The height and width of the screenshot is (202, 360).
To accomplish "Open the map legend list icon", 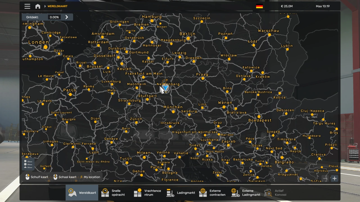I will 28,164.
